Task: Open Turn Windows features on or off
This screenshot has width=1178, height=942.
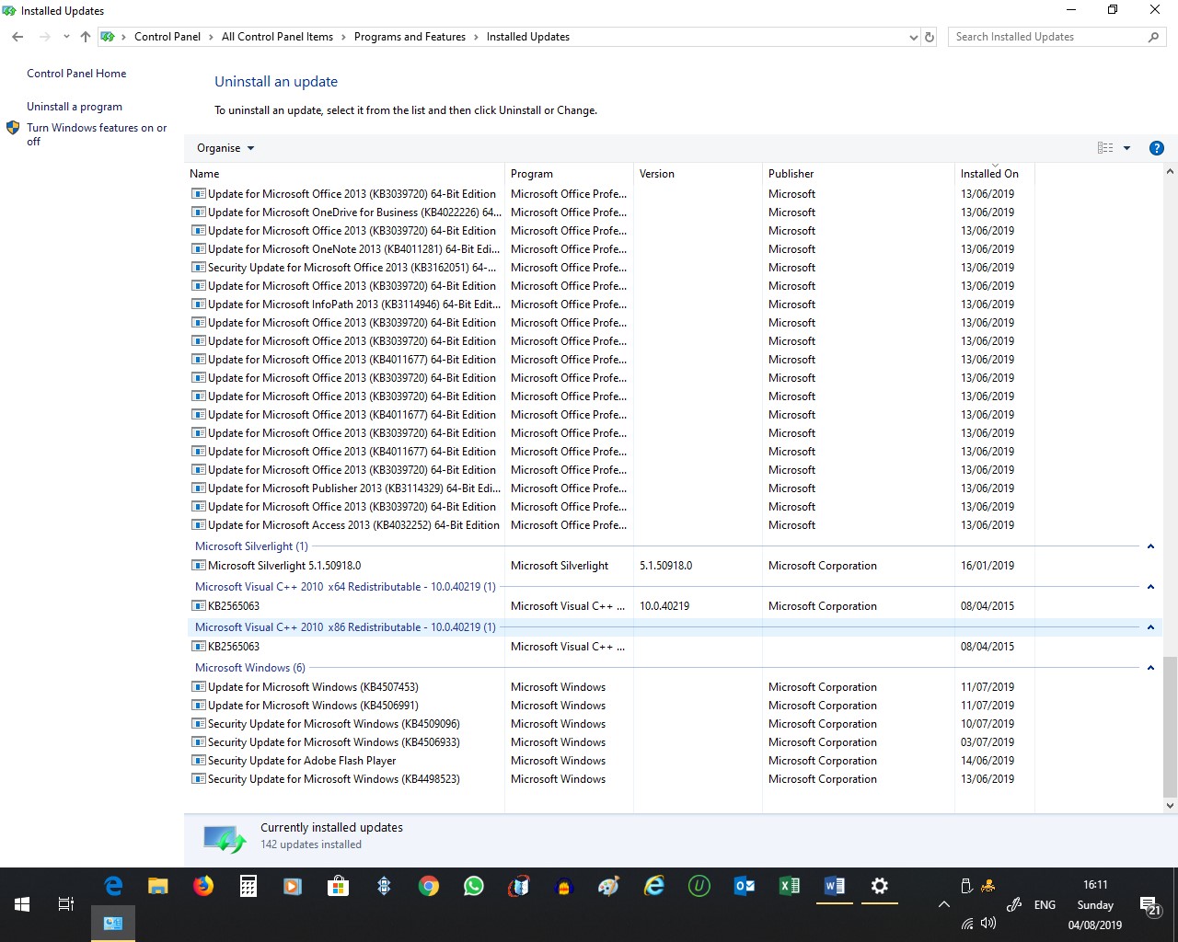Action: (x=97, y=134)
